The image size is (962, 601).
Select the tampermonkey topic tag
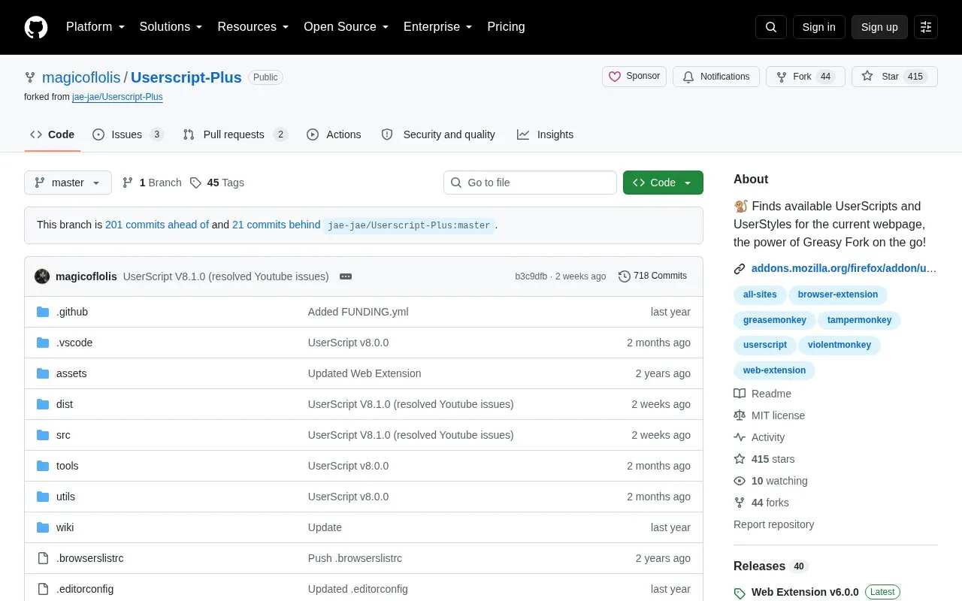coord(859,320)
